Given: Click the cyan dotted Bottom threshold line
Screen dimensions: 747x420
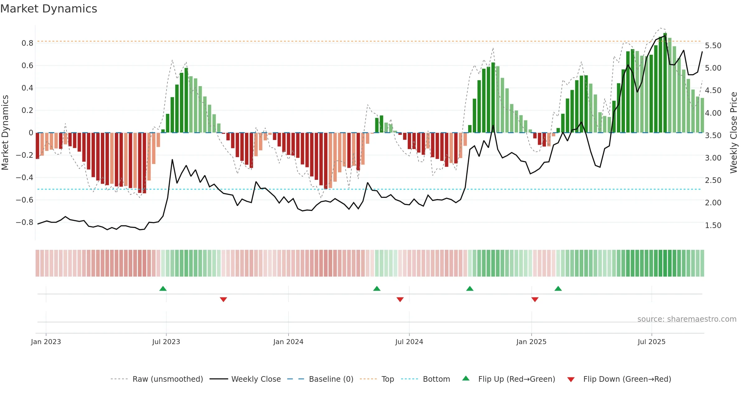Looking at the screenshot, I should (x=369, y=189).
